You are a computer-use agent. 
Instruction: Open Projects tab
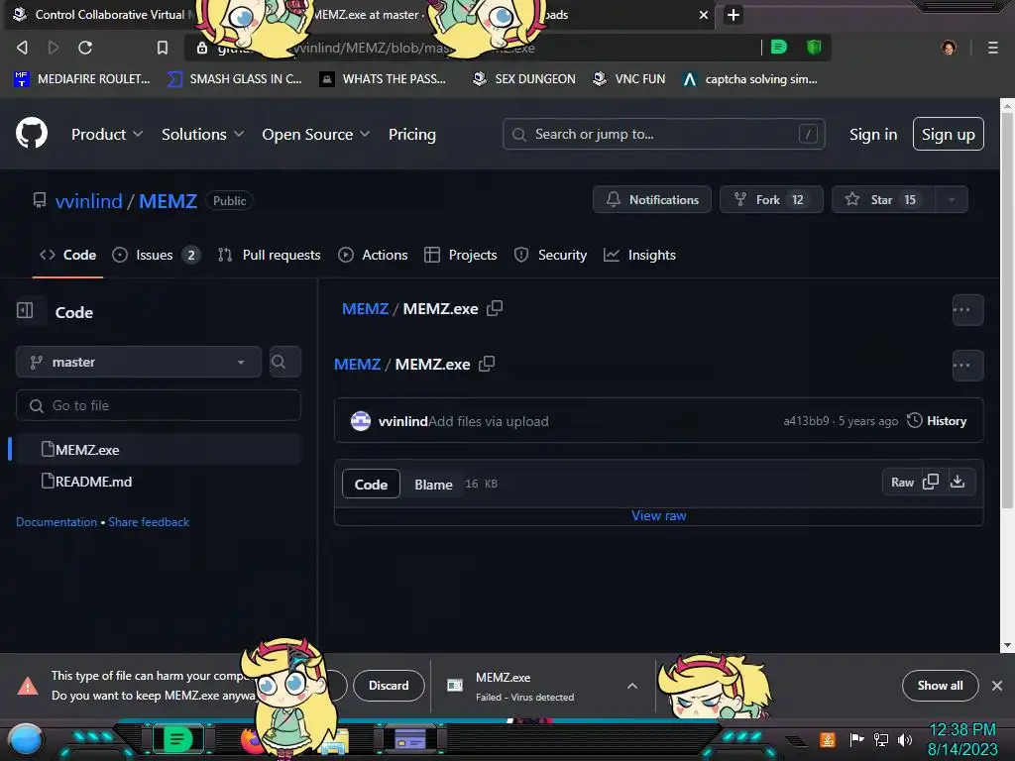point(460,255)
